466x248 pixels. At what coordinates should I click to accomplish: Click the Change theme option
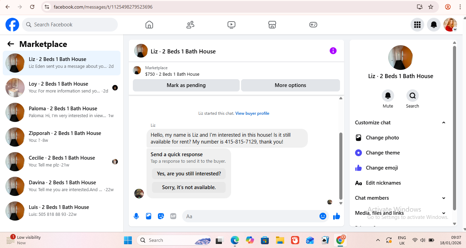(x=401, y=153)
